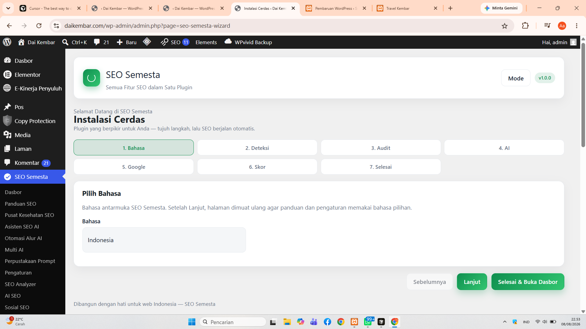Click Selesai & Buka Dasbor button
Screen dimensions: 586x329
click(528, 282)
